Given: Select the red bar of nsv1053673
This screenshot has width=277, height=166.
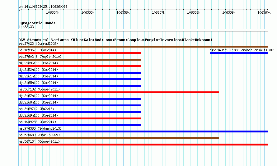Looking at the screenshot, I should pos(79,53).
